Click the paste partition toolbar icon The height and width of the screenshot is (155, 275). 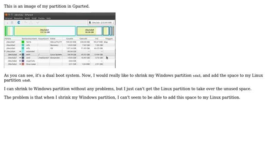click(x=31, y=22)
